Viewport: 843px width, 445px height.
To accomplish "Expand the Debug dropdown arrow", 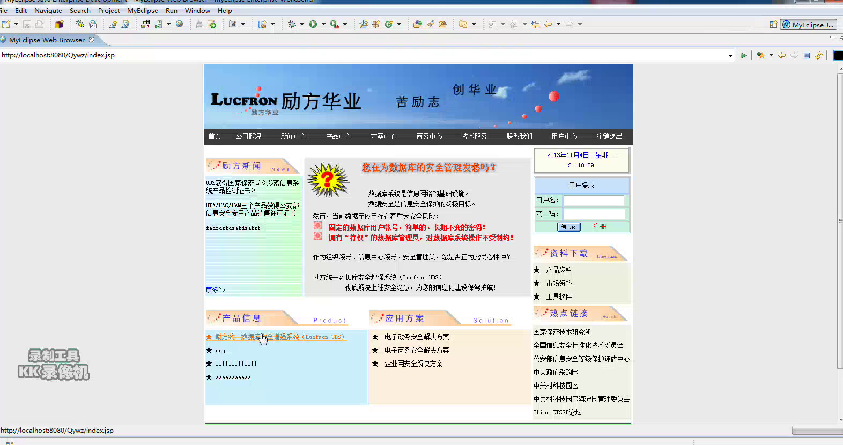I will point(302,24).
